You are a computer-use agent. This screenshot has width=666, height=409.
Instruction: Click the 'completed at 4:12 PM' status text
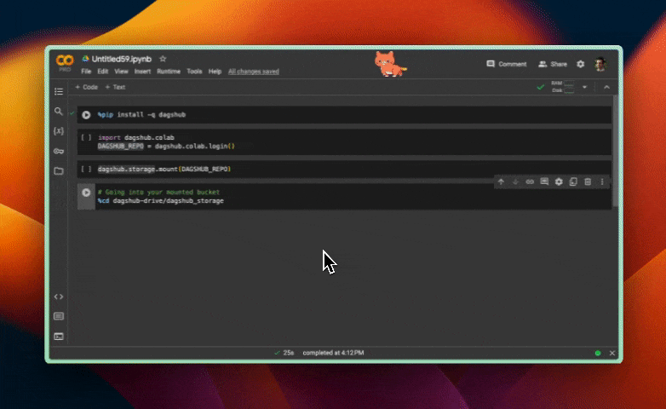pos(333,353)
